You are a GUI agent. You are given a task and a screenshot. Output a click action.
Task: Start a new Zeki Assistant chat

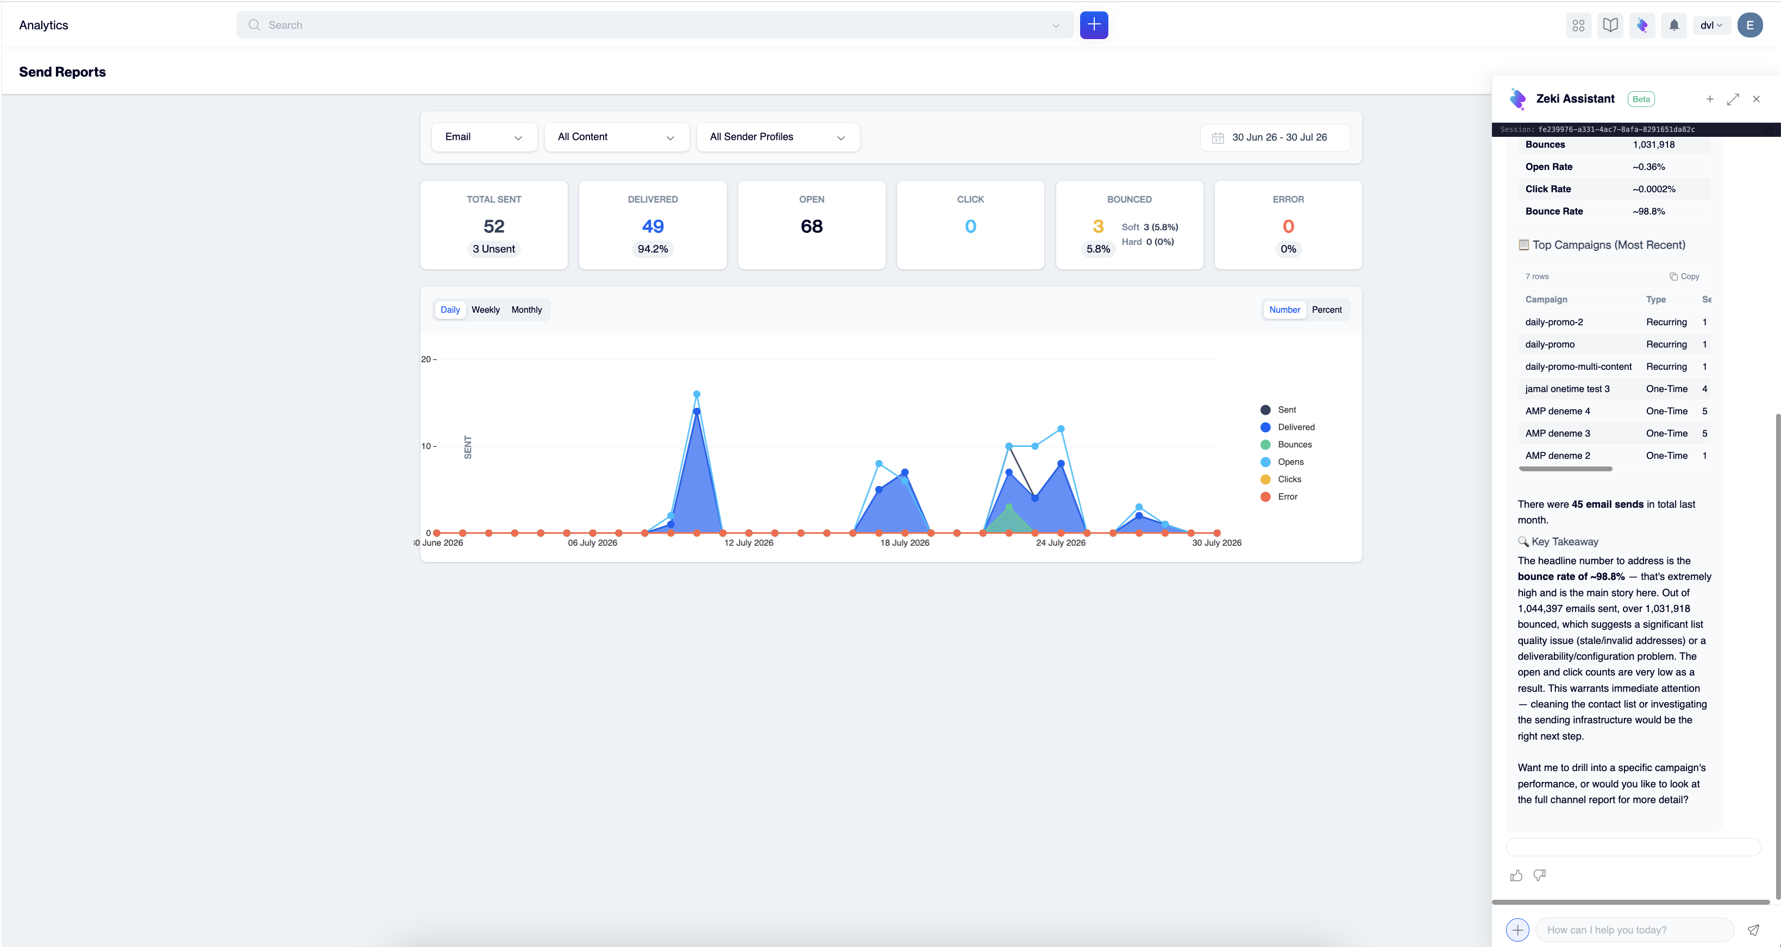[1710, 99]
